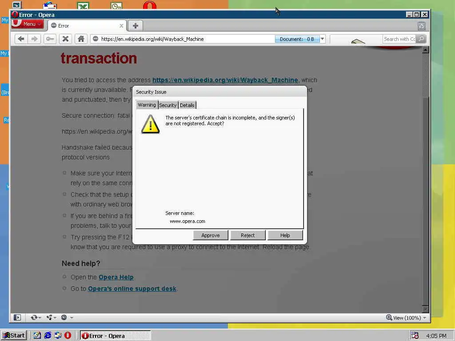
Task: Open Opera Link sync icon in status bar
Action: (34, 317)
